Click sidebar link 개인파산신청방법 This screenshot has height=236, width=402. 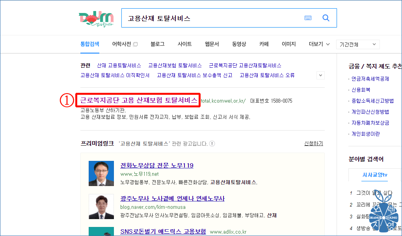370,112
